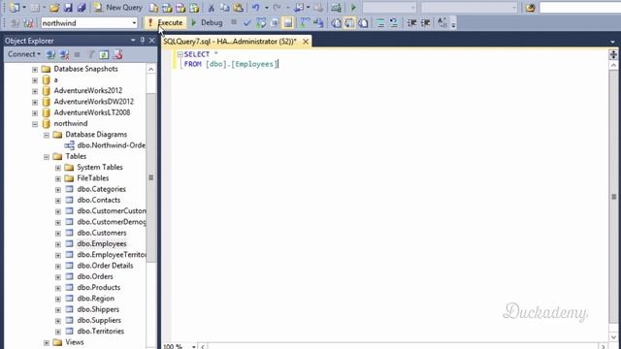Click Refresh icon in Object Explorer
This screenshot has width=621, height=349.
pyautogui.click(x=104, y=54)
